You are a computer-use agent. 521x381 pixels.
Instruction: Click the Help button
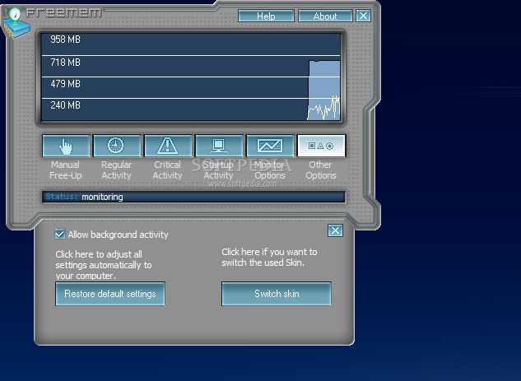point(266,16)
